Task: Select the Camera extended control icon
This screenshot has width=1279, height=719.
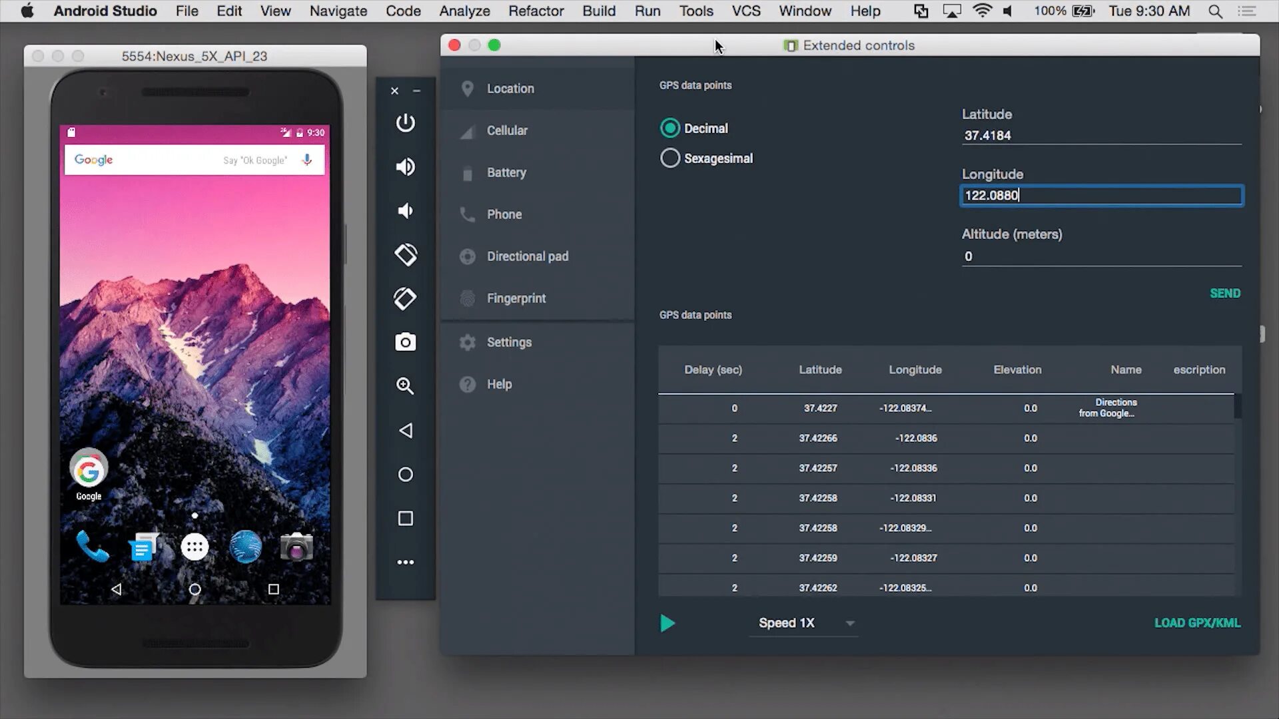Action: click(405, 342)
